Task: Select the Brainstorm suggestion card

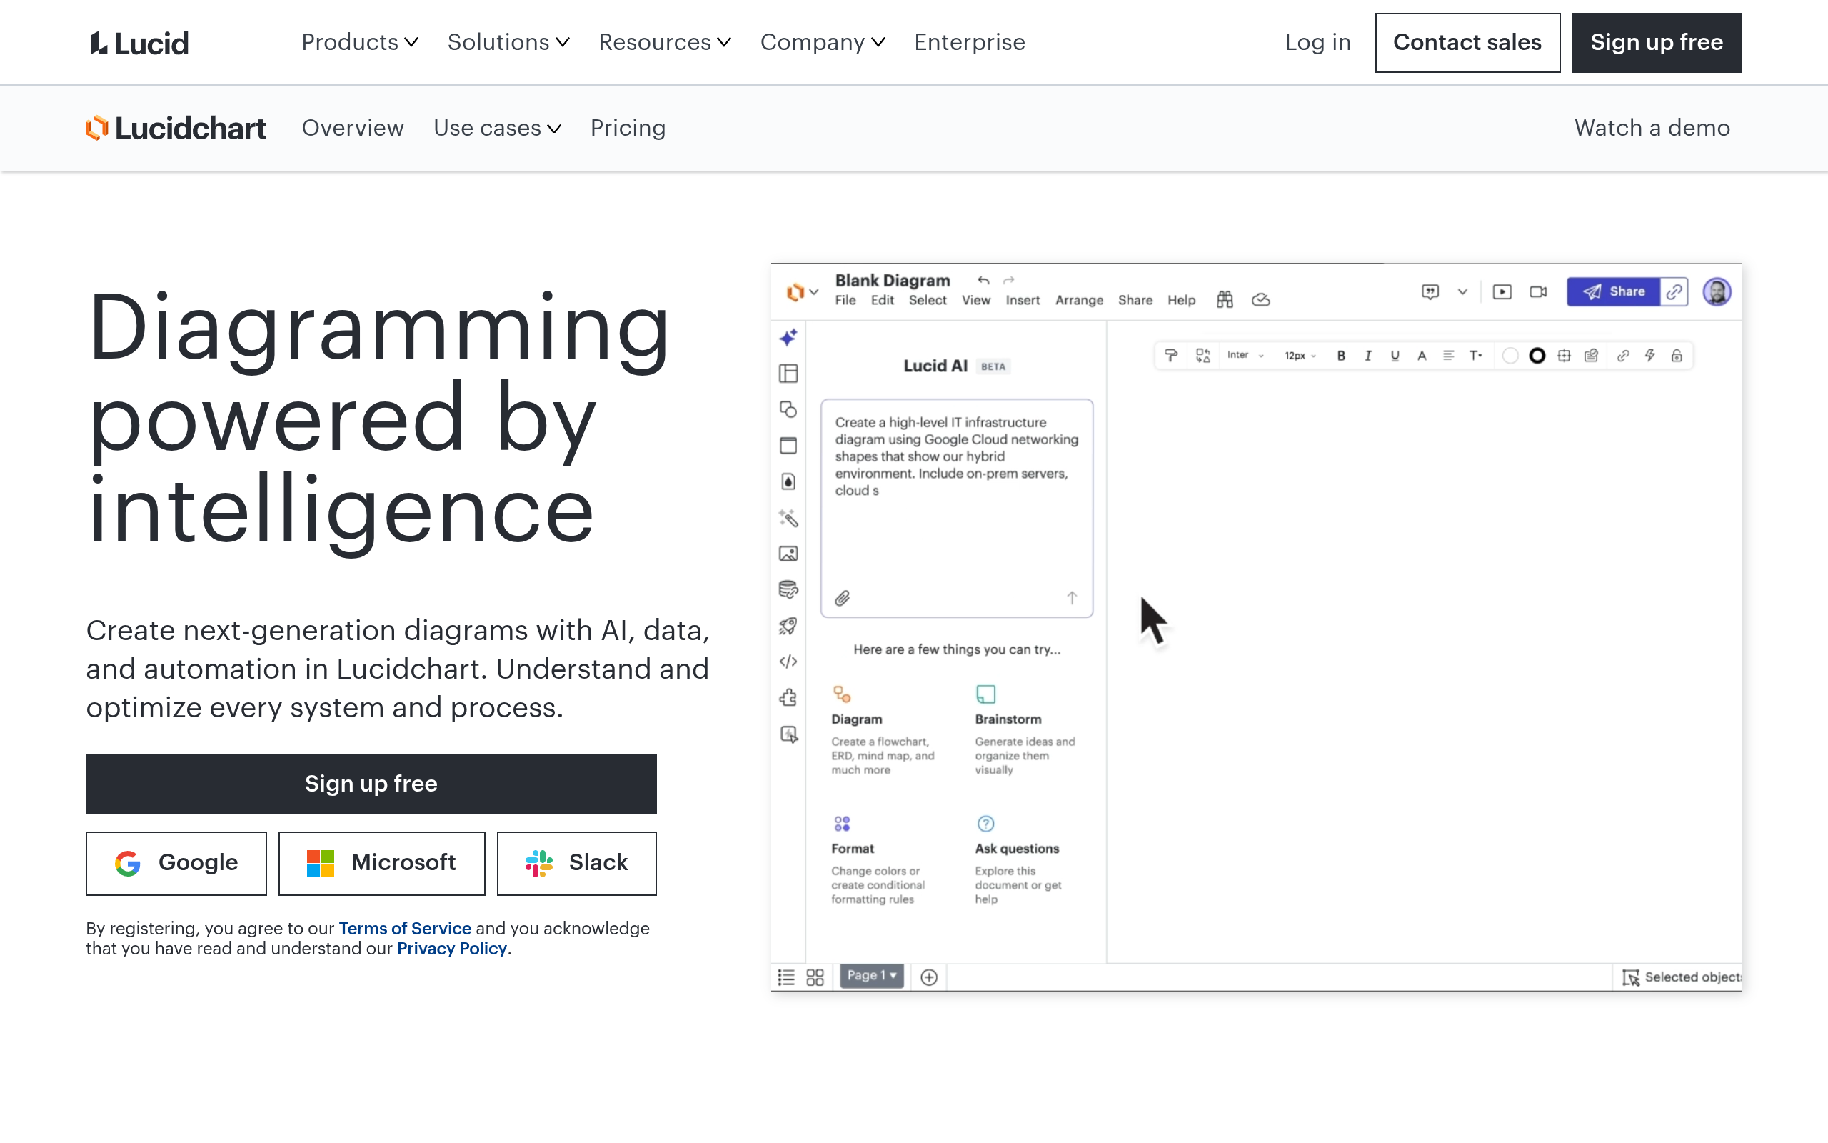Action: coord(1028,730)
